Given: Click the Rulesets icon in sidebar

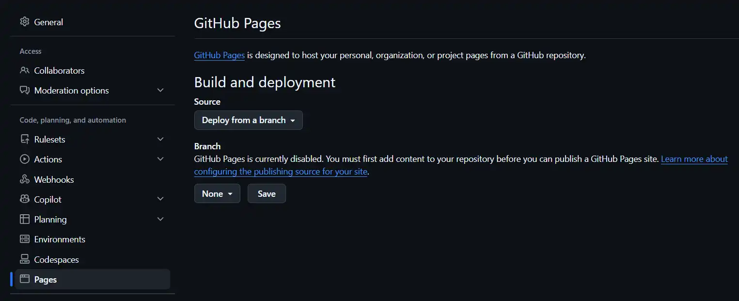Looking at the screenshot, I should [24, 139].
